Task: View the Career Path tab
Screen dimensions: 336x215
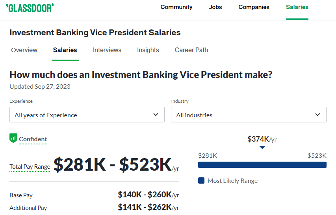Action: pyautogui.click(x=191, y=50)
